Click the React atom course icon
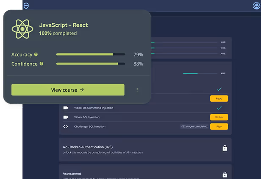The image size is (261, 179). coord(22,29)
